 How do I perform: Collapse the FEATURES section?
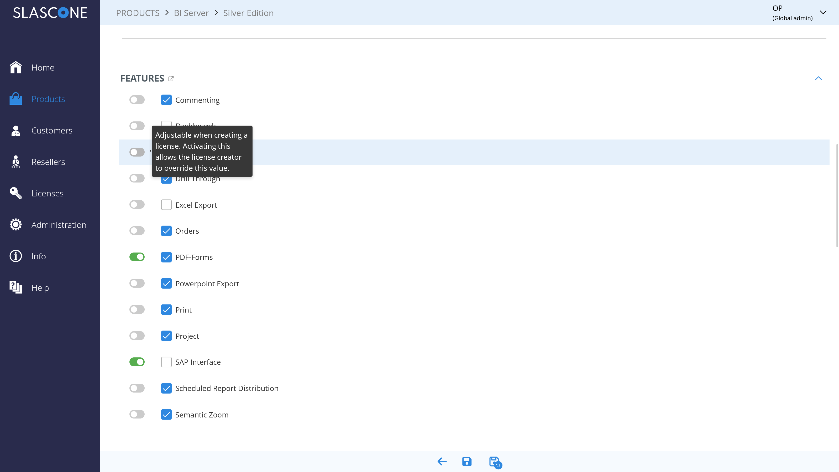pyautogui.click(x=818, y=78)
